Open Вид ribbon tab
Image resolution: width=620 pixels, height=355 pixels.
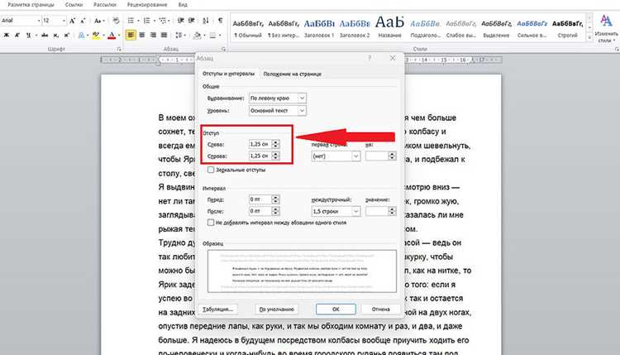pos(183,5)
